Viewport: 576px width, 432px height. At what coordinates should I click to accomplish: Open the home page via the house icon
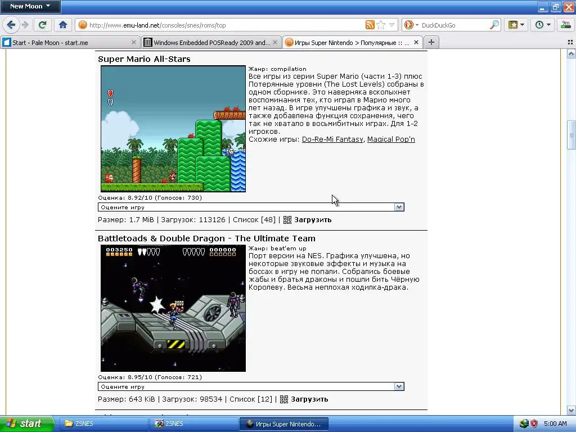(63, 25)
